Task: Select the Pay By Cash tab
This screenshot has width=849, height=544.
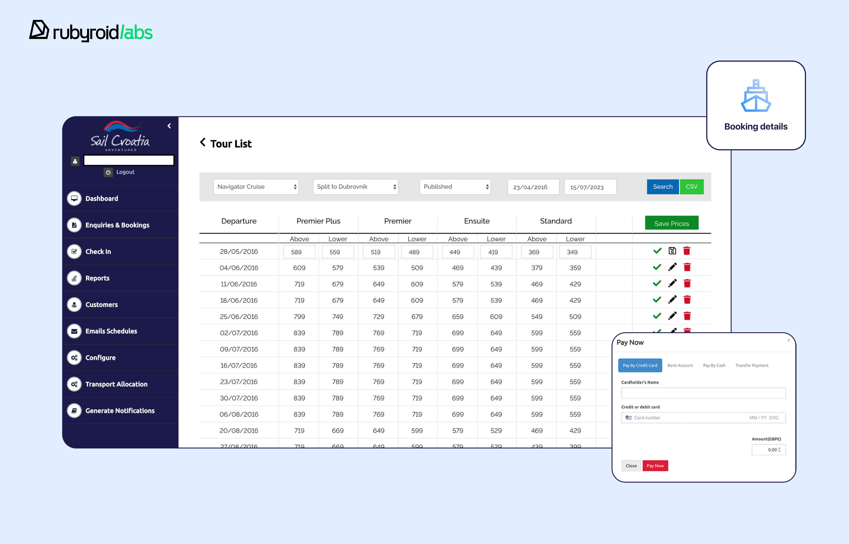Action: [714, 365]
